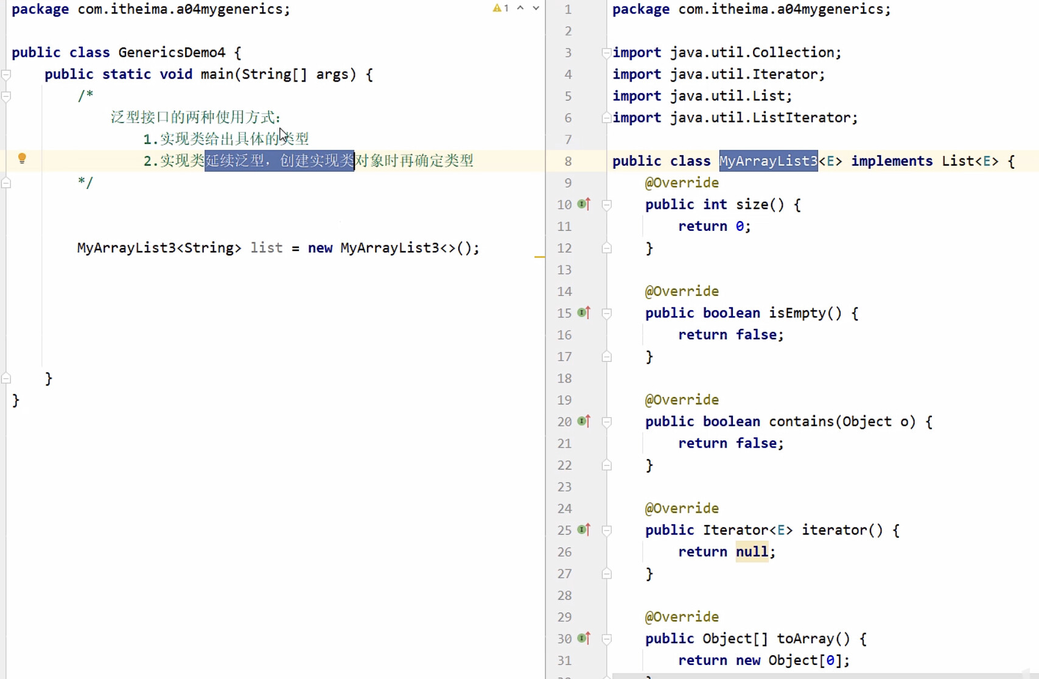Viewport: 1039px width, 679px height.
Task: Click List<E> interface on line 8
Action: click(970, 161)
